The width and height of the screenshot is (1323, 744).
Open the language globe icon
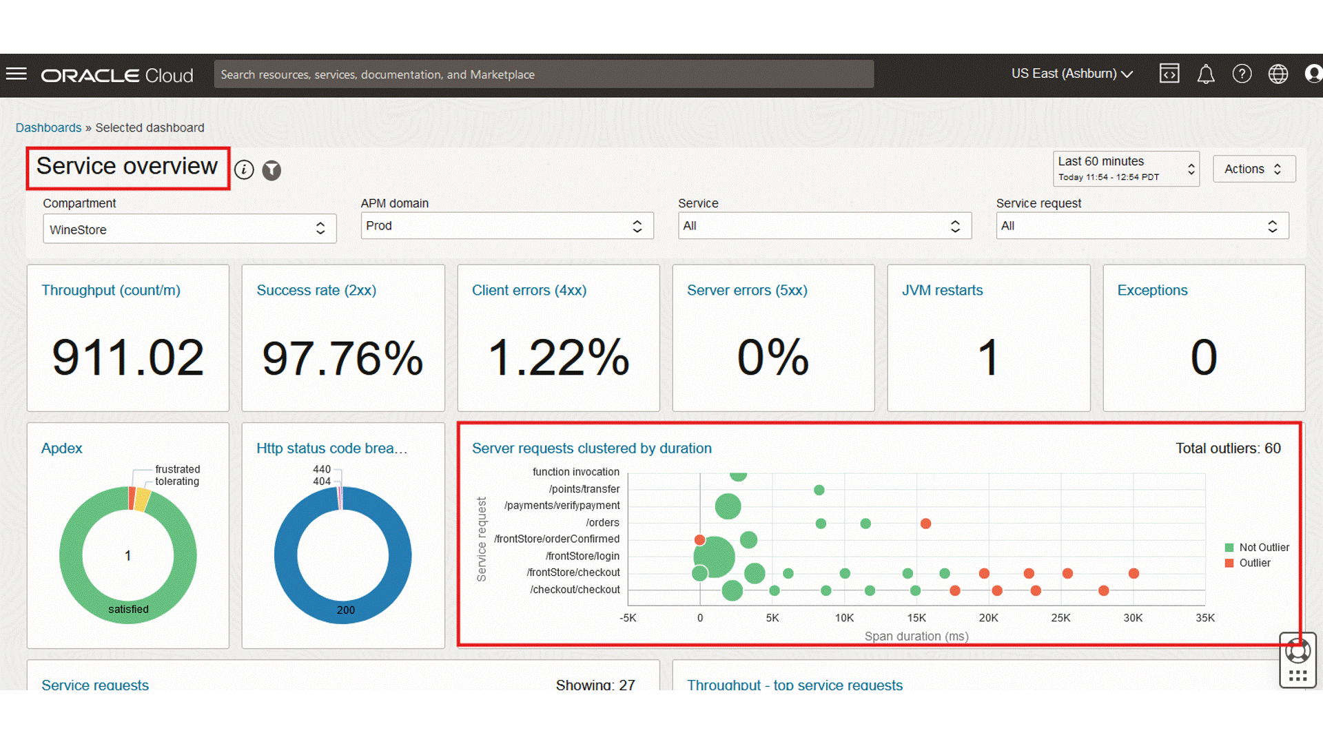click(x=1278, y=74)
